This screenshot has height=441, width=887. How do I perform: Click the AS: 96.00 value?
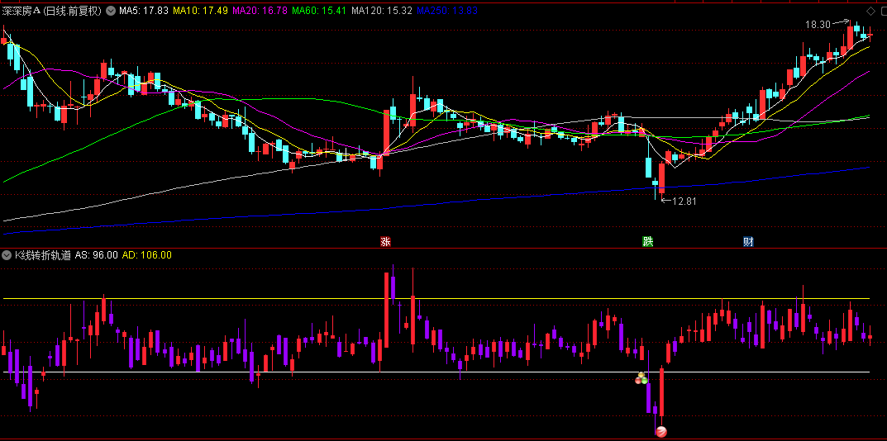coord(96,255)
